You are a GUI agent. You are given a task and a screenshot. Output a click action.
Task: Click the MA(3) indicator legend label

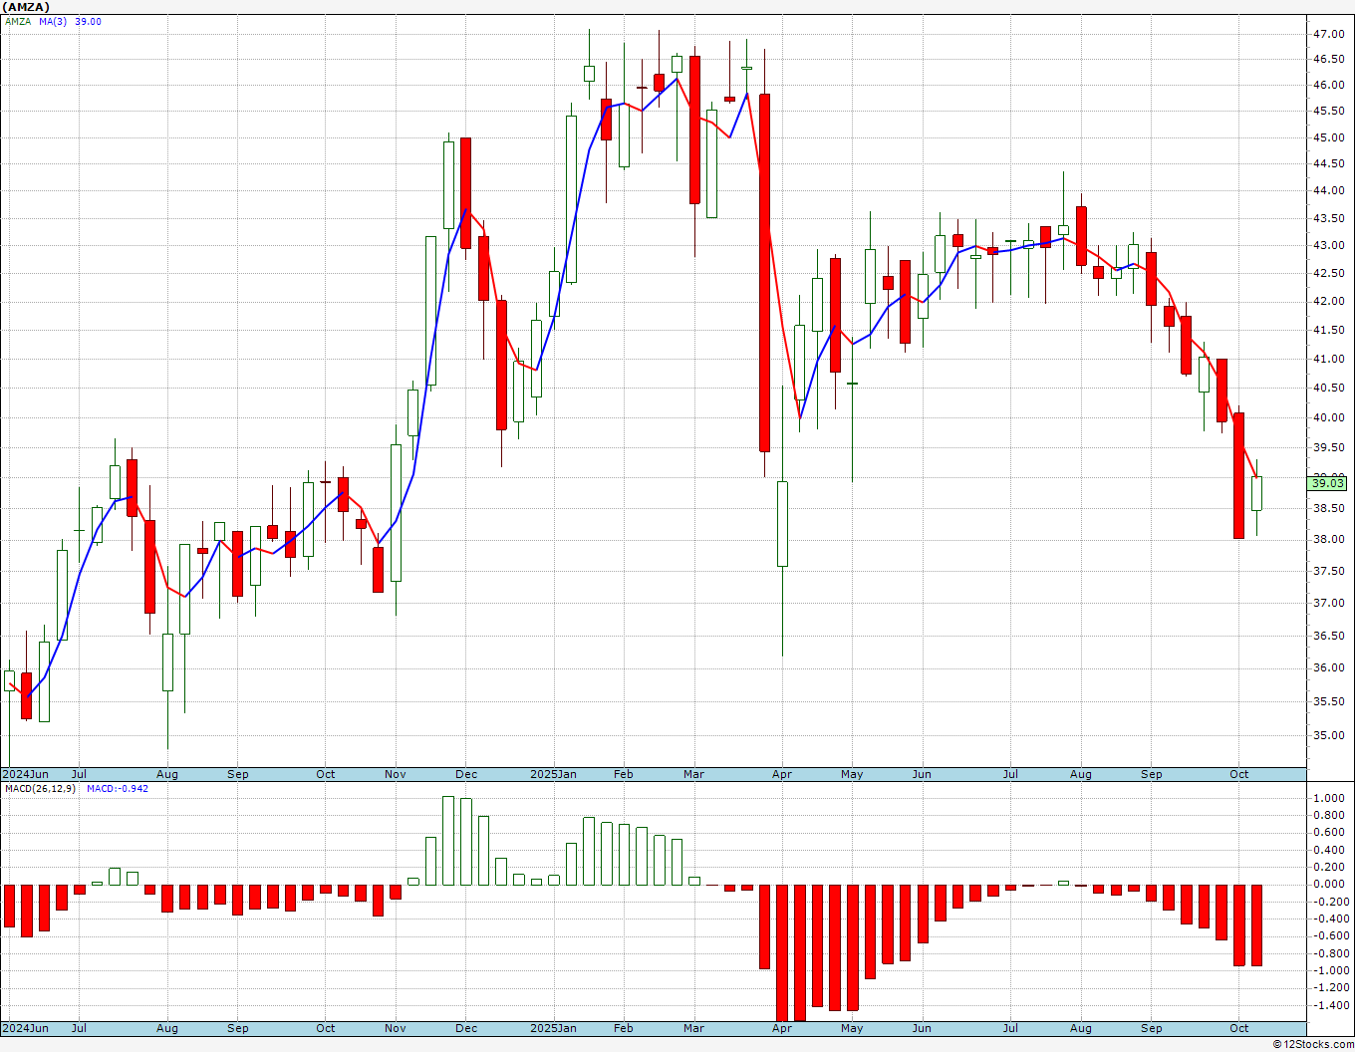[x=54, y=21]
